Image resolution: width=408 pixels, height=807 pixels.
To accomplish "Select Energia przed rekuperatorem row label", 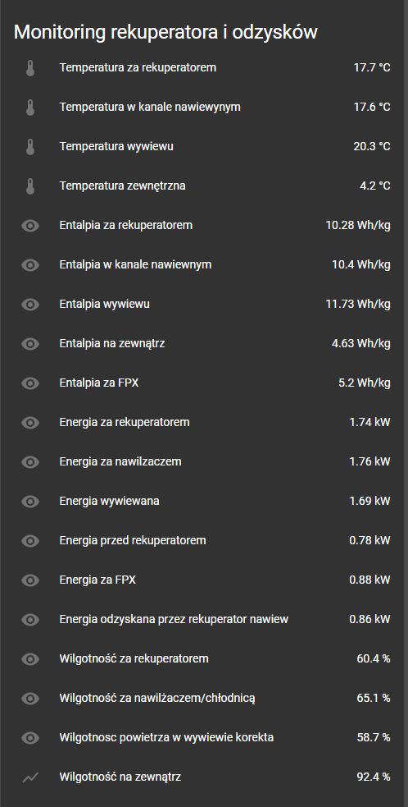I will [x=133, y=540].
